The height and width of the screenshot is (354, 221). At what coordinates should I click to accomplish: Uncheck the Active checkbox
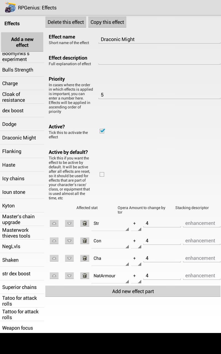(x=102, y=131)
